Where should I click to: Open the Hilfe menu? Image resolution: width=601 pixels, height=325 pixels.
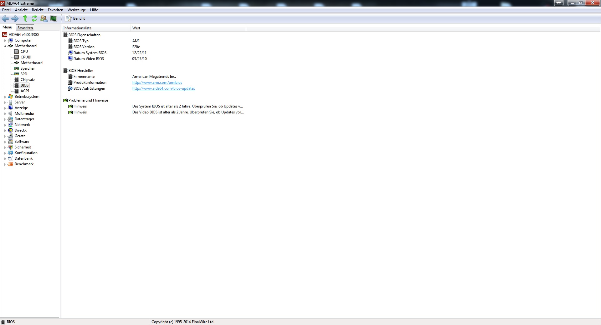(94, 10)
